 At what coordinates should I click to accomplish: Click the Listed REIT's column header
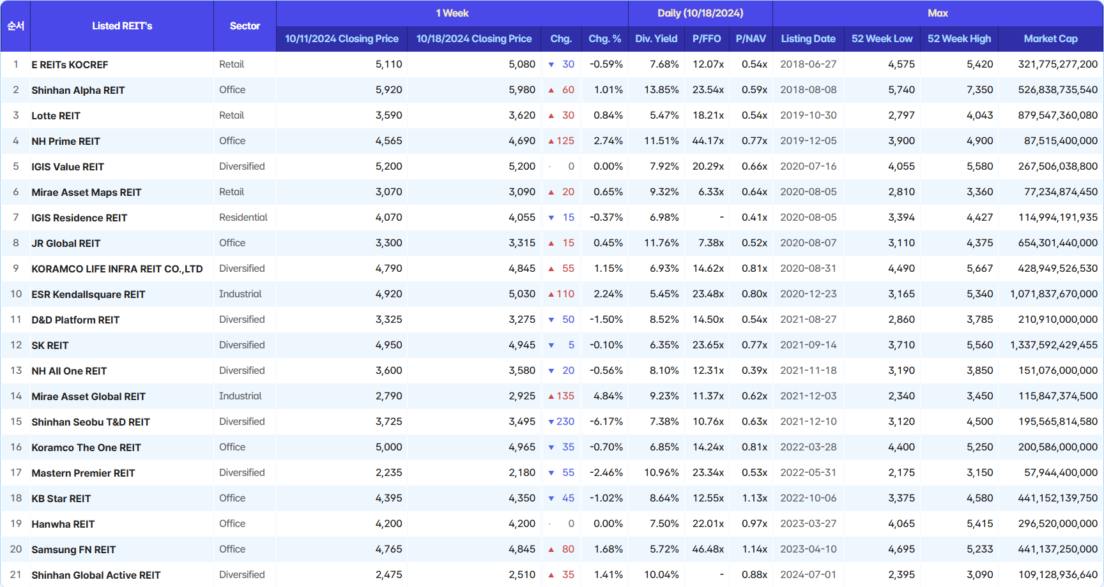[x=122, y=26]
